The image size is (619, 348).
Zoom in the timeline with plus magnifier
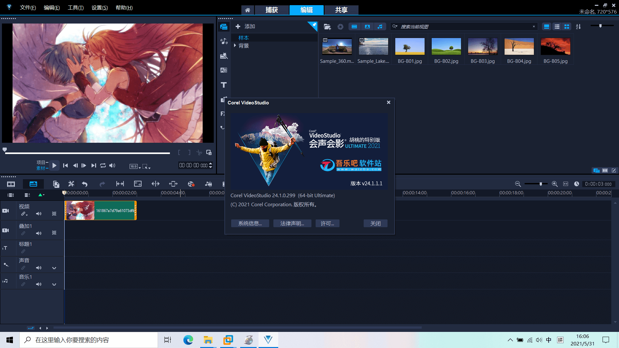555,184
